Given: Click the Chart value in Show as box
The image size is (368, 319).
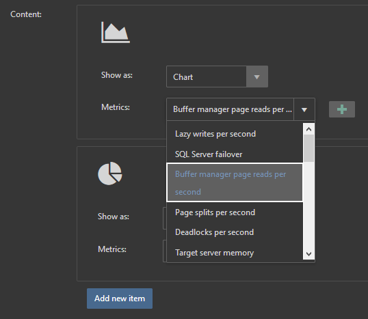Looking at the screenshot, I should tap(183, 77).
